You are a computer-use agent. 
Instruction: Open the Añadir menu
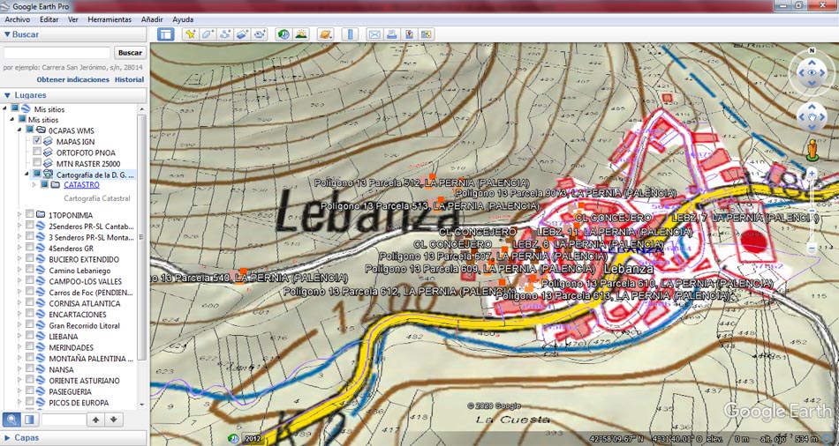[x=152, y=19]
